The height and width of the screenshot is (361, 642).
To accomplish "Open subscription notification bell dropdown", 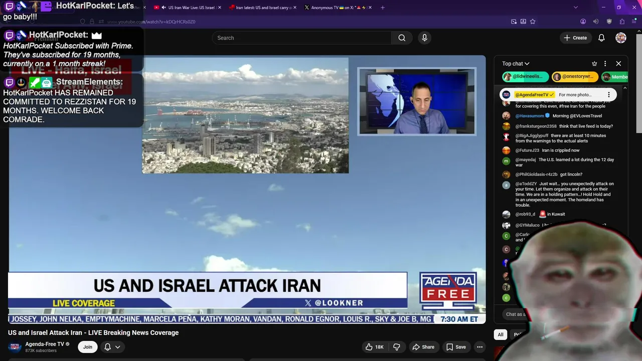I will (112, 347).
